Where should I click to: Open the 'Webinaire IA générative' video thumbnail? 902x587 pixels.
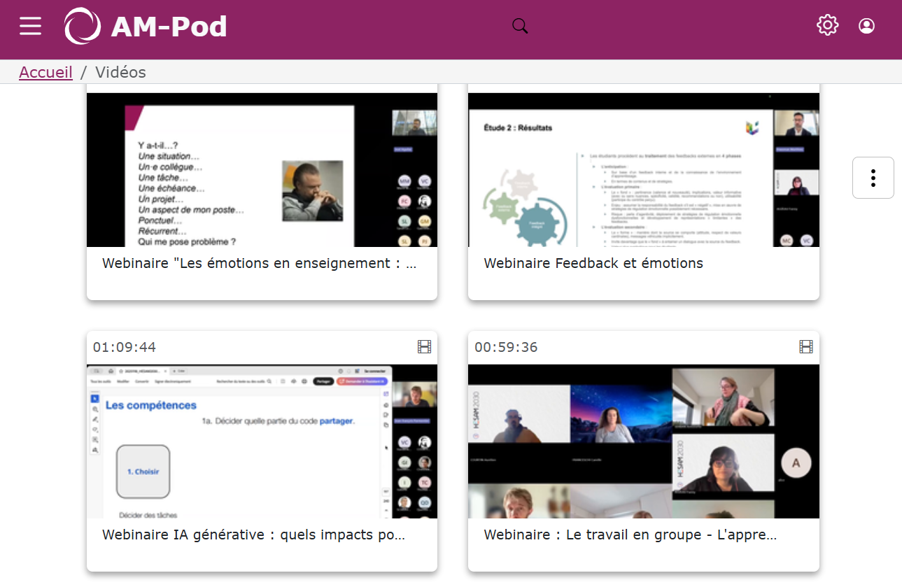coord(261,441)
